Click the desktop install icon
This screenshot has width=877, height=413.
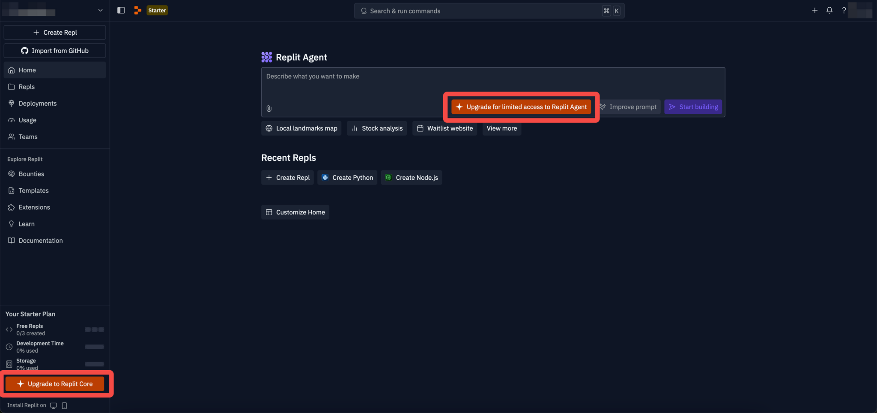[54, 405]
